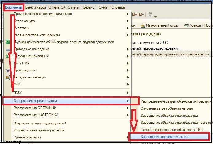Click arrow next to ЖЭУ

tap(128, 93)
